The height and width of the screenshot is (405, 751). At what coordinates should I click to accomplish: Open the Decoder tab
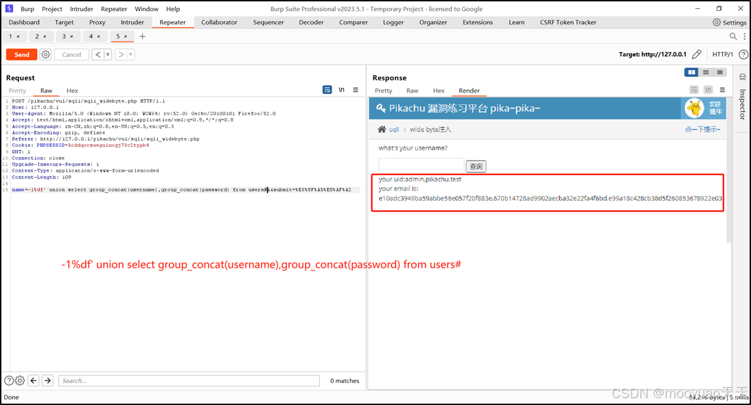tap(312, 23)
